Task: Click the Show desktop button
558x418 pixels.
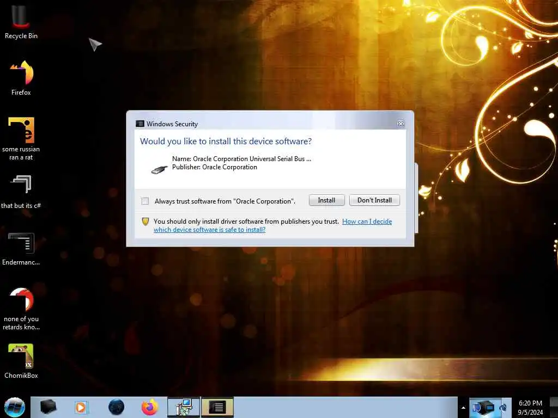Action: coord(554,407)
